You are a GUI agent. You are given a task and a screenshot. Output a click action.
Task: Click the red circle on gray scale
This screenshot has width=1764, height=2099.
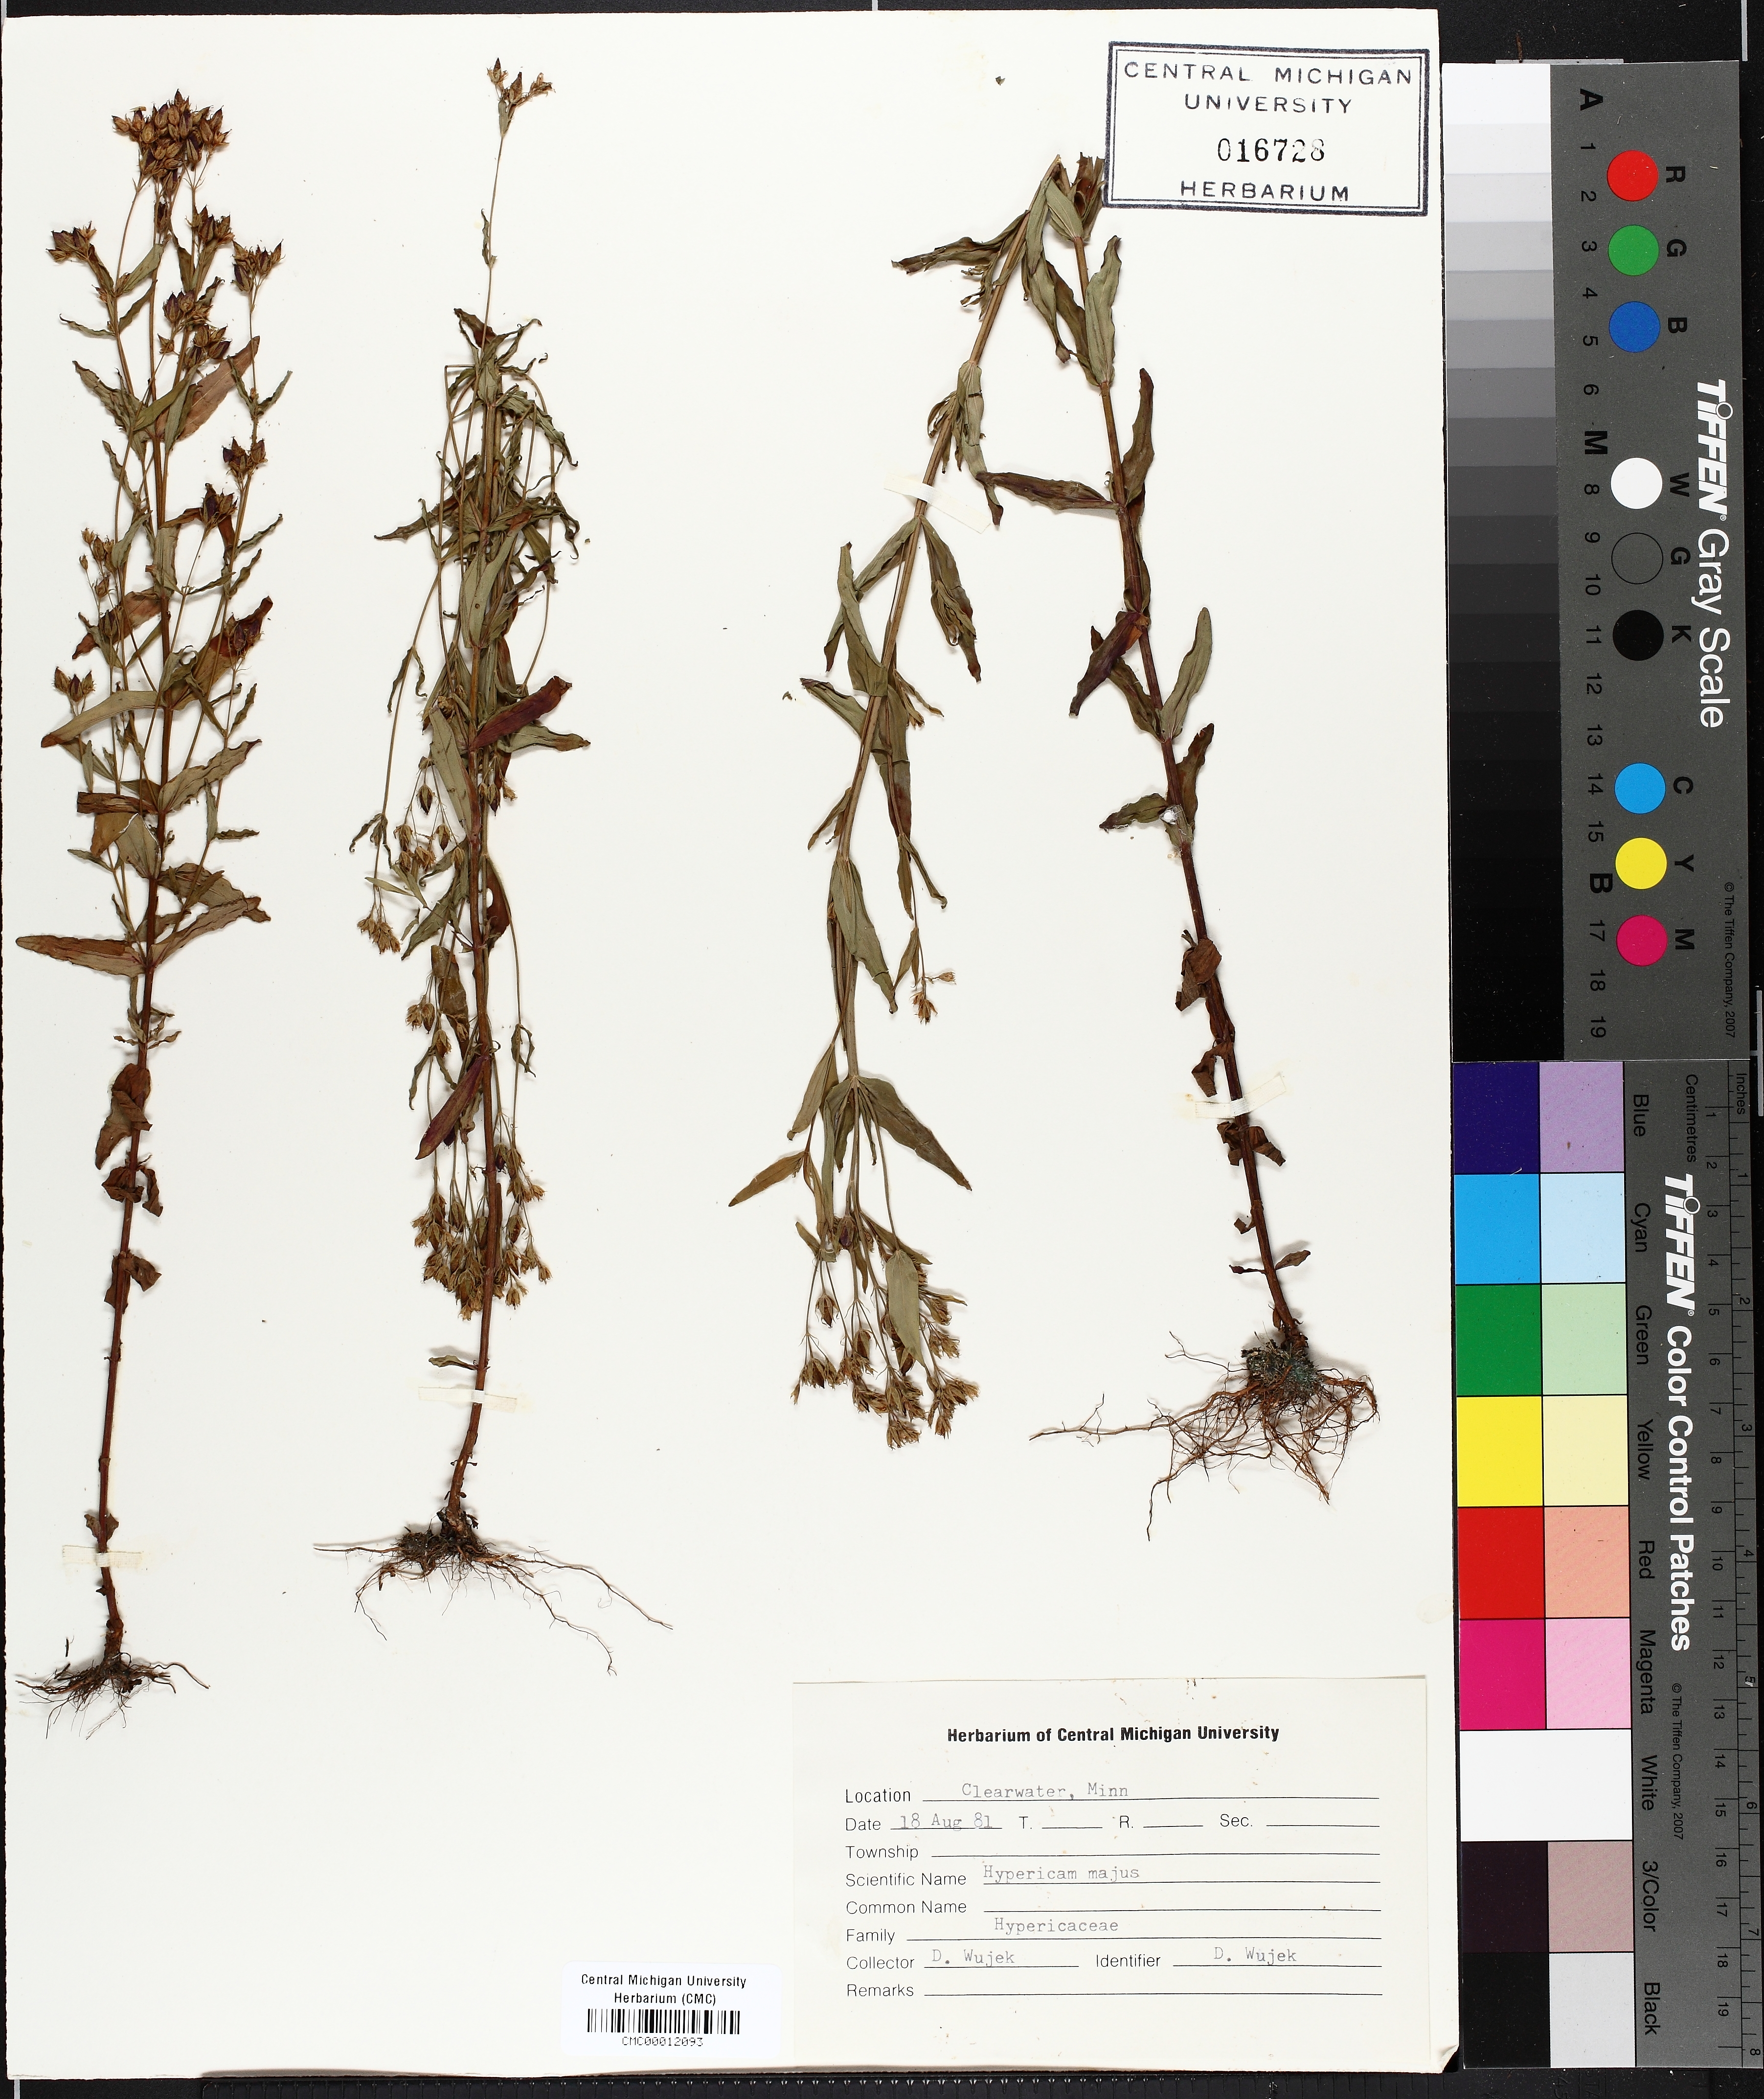pos(1633,177)
